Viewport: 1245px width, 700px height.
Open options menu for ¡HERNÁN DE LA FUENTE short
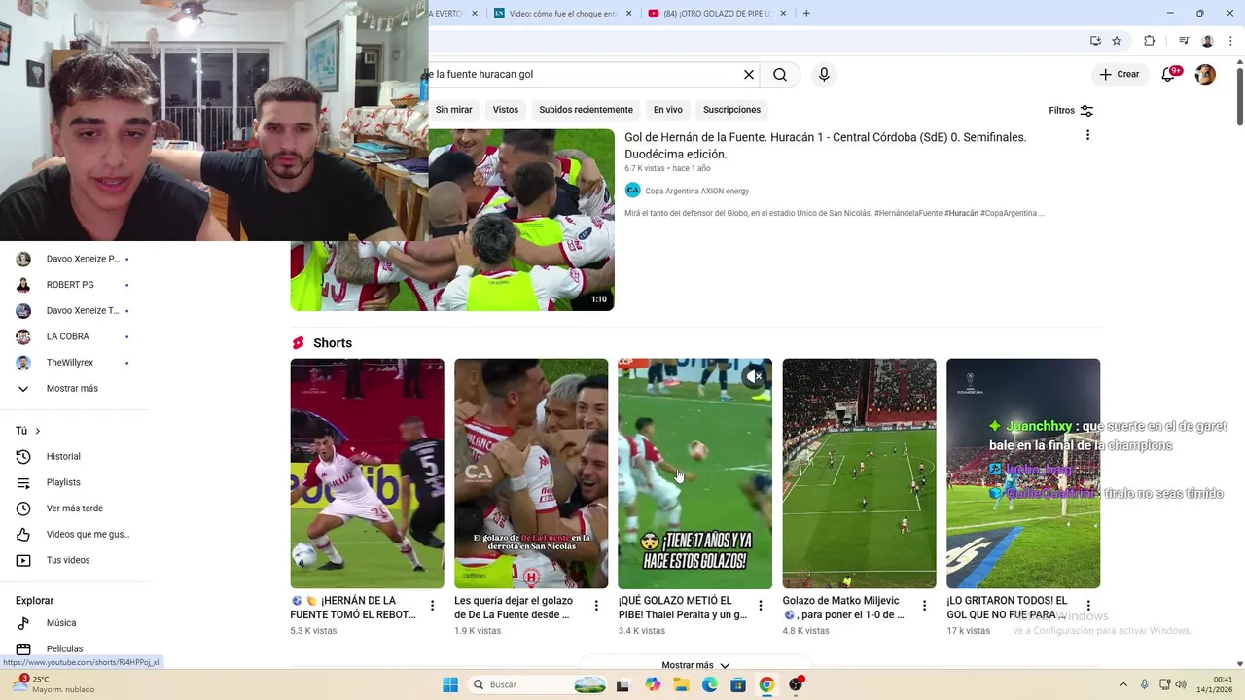click(x=433, y=606)
